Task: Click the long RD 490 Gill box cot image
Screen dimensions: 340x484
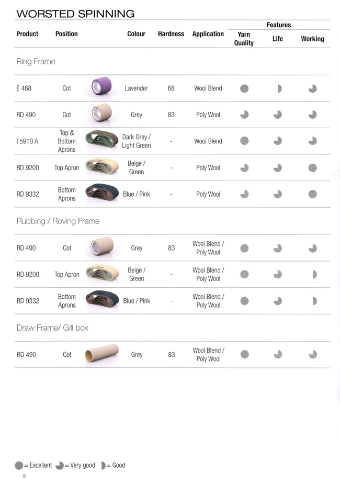Action: pyautogui.click(x=102, y=354)
